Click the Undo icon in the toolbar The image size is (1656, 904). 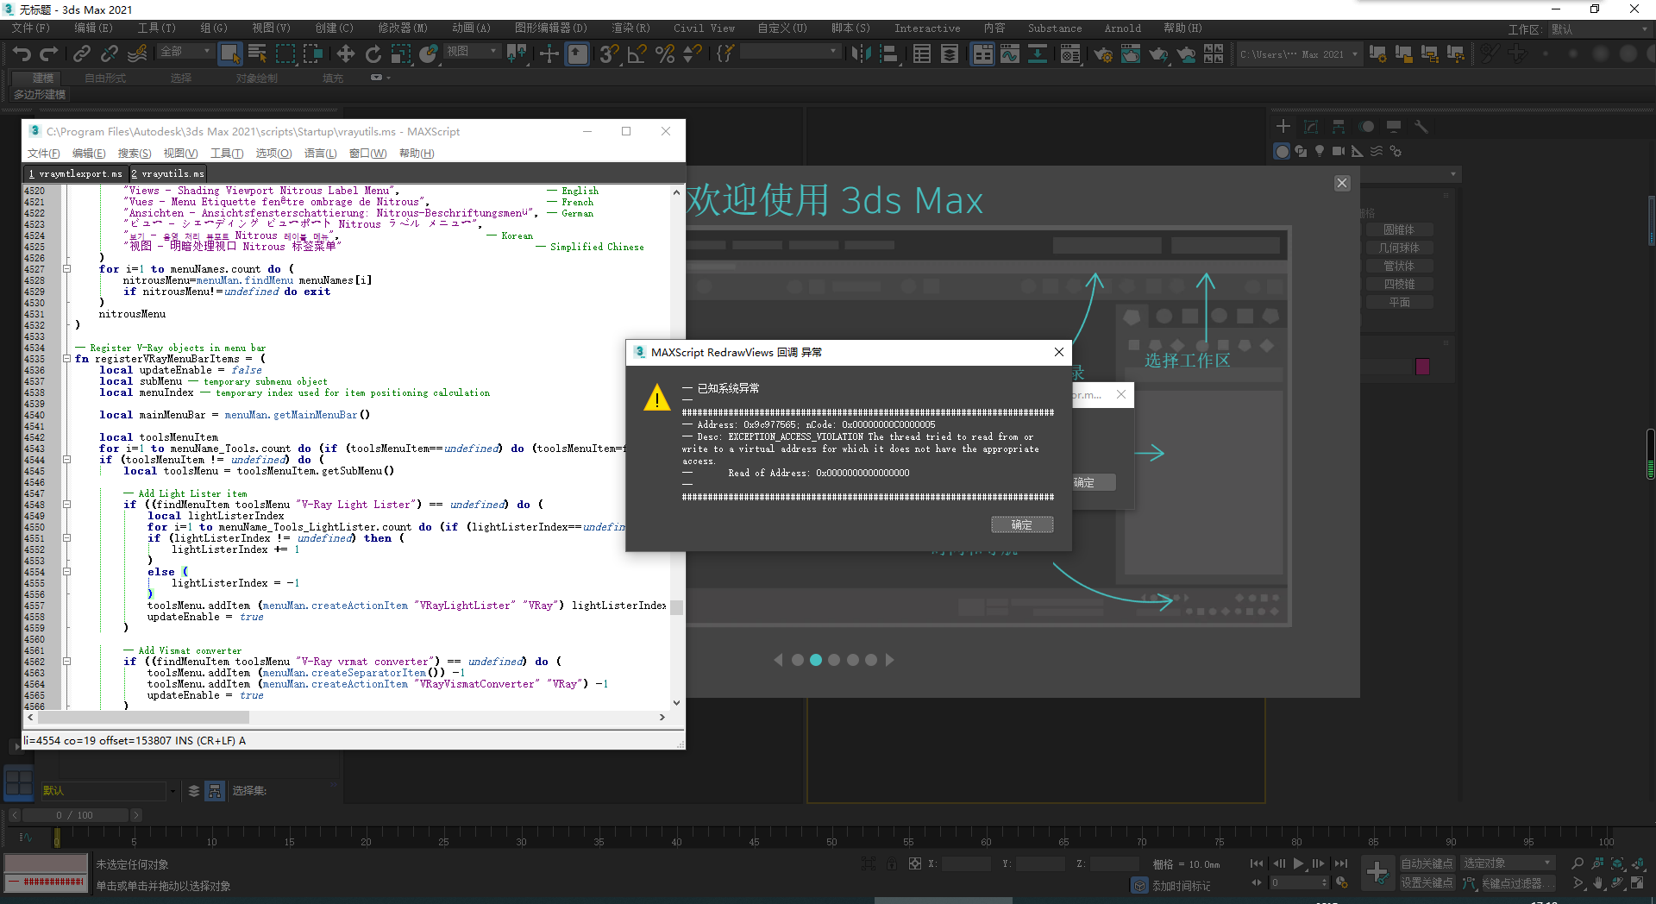coord(21,53)
